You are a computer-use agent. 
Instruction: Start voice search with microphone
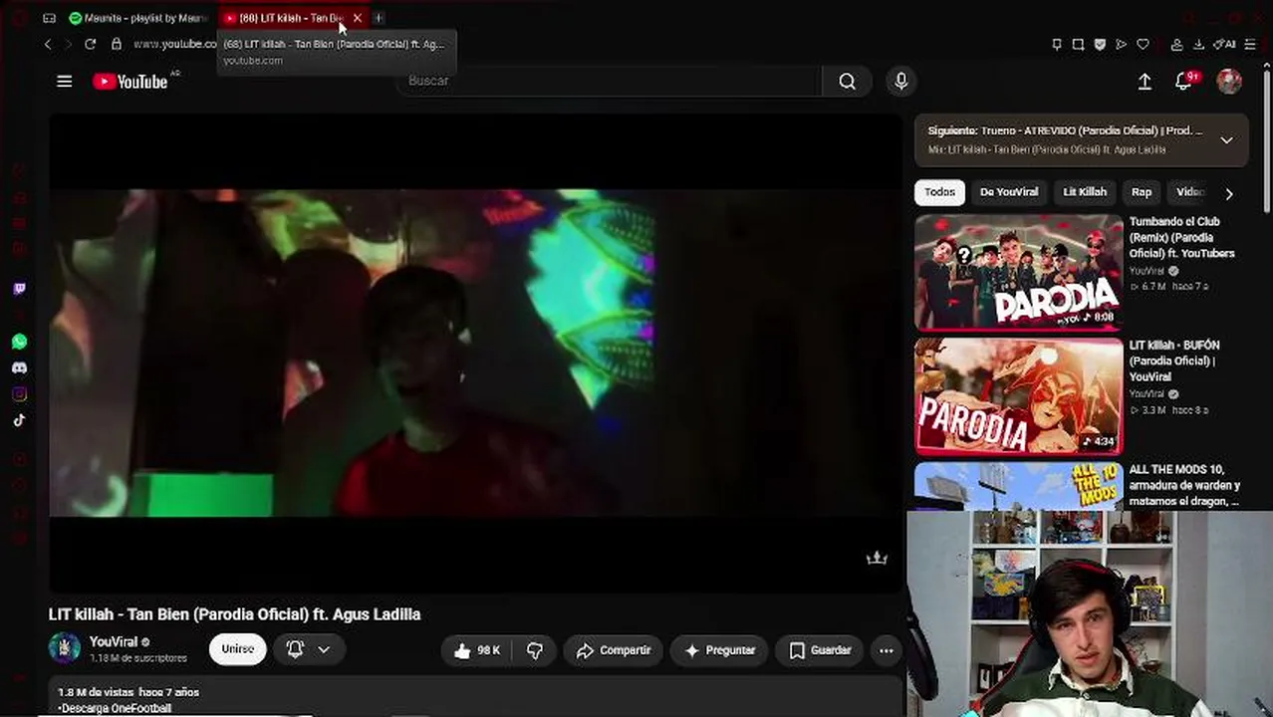(x=901, y=82)
